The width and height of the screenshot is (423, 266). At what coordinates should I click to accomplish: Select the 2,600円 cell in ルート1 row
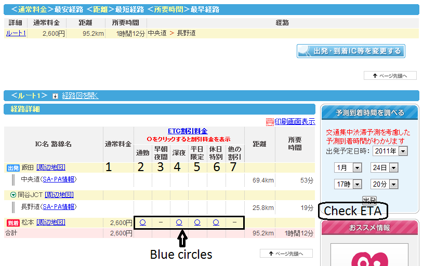coord(54,34)
